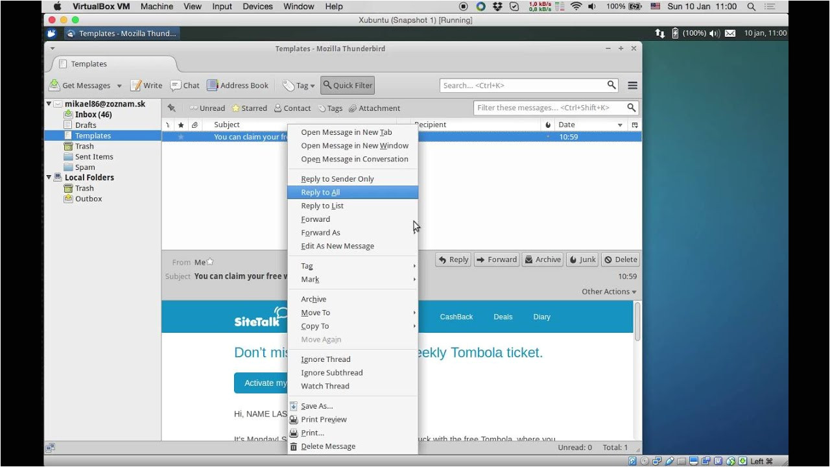Sort by thread column icon

(x=168, y=125)
